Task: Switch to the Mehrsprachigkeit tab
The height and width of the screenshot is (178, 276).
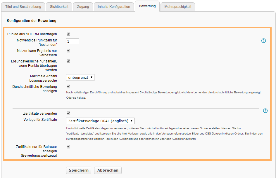Action: coord(177,6)
